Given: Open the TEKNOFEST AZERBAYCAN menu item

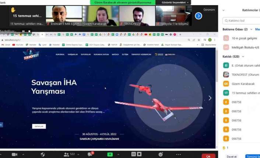Looking at the screenshot, I should coord(141,55).
